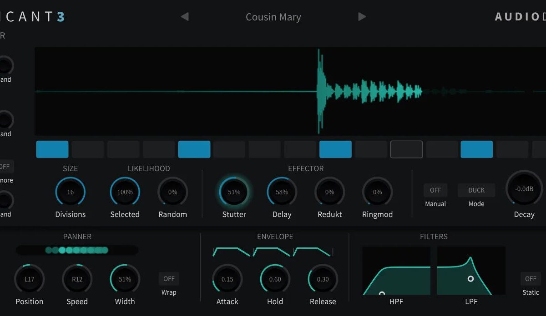Click the LPF filter cutoff node

click(470, 278)
